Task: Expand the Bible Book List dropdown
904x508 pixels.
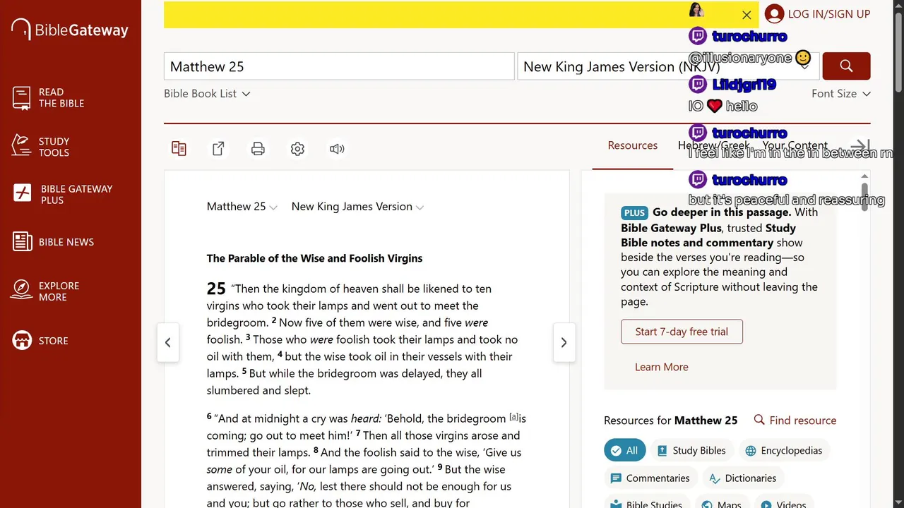Action: pyautogui.click(x=207, y=94)
